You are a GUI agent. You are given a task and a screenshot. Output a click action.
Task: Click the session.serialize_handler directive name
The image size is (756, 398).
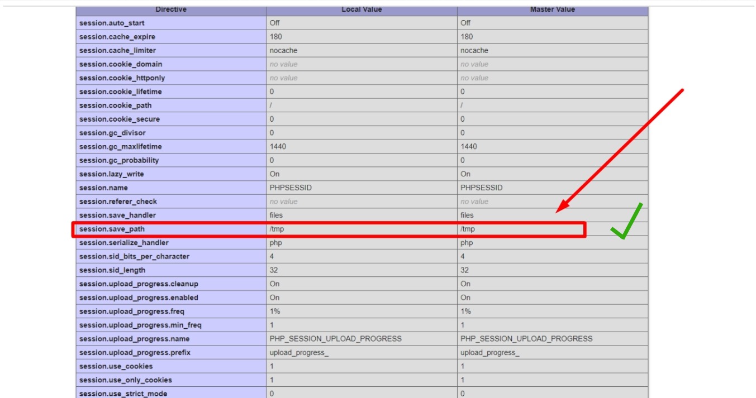pyautogui.click(x=123, y=243)
